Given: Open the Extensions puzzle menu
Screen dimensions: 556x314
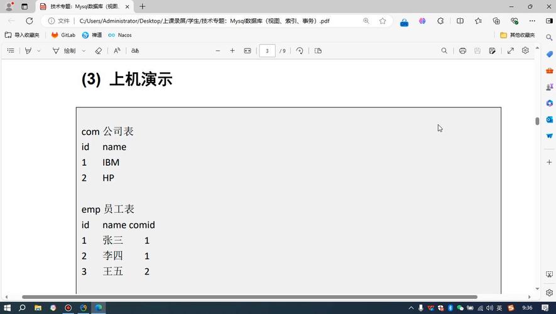Looking at the screenshot, I should tap(440, 21).
